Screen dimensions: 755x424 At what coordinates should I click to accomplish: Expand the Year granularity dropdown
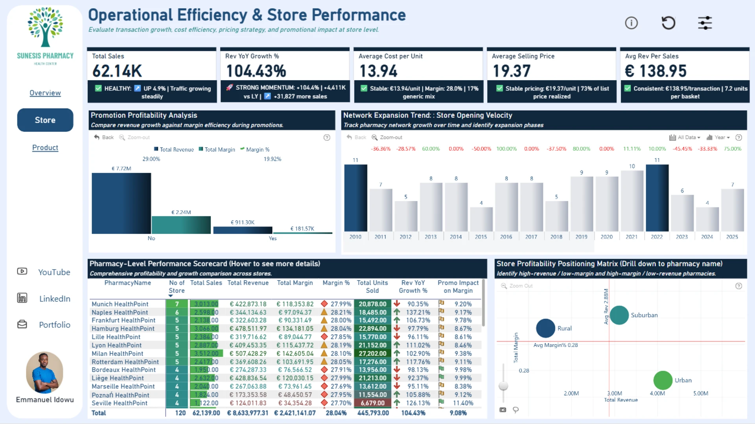click(x=718, y=137)
